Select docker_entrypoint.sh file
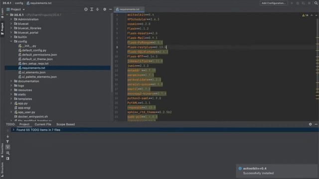This screenshot has width=319, height=179. click(31, 116)
